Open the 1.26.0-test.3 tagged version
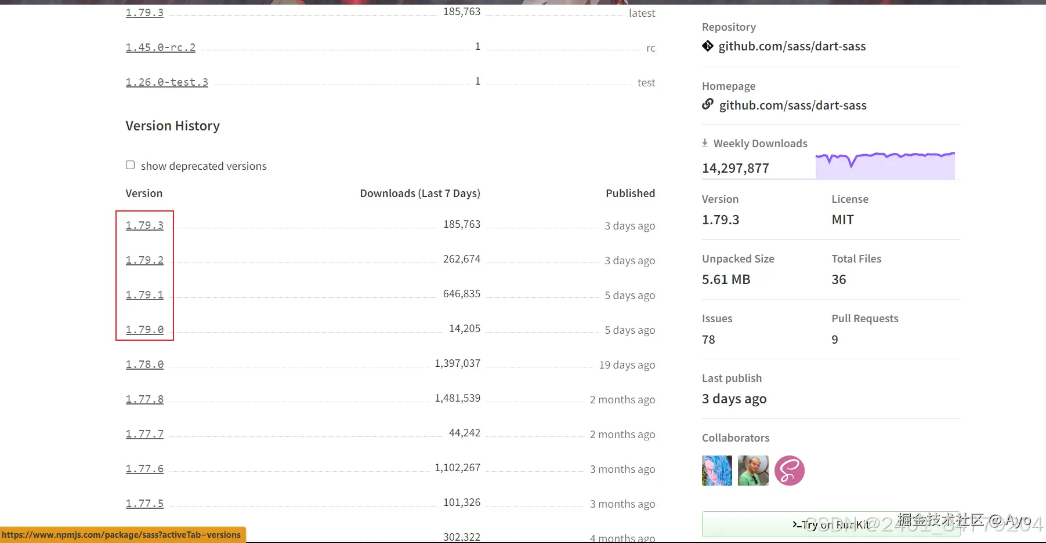 coord(167,82)
